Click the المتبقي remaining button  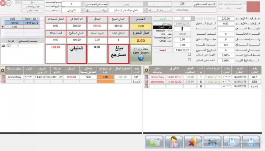point(76,54)
